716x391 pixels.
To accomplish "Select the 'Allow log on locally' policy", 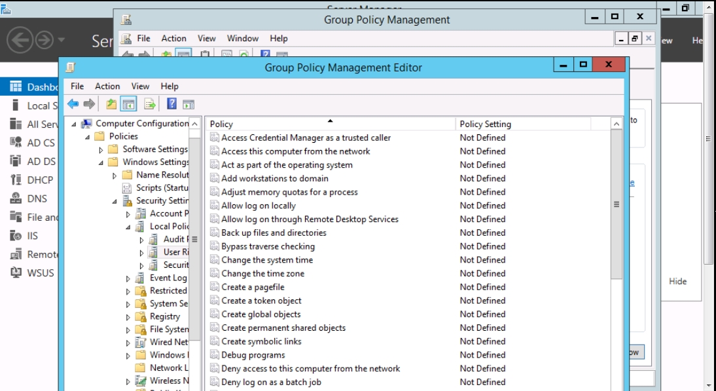I will point(259,206).
